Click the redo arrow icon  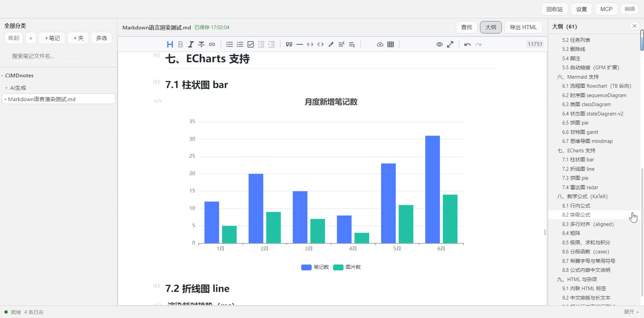pyautogui.click(x=478, y=44)
